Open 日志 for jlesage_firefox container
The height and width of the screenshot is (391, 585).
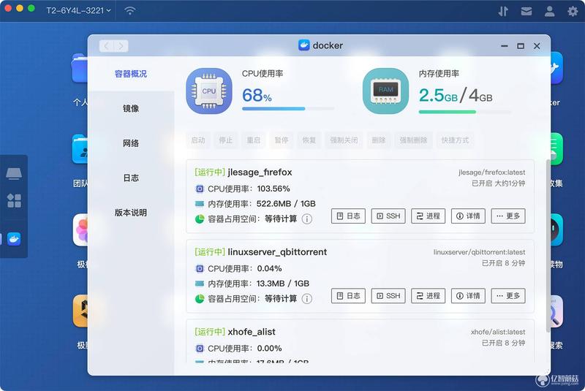[349, 216]
